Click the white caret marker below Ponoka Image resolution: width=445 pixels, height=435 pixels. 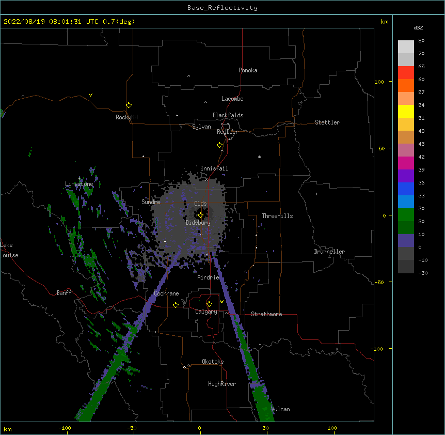click(x=188, y=76)
